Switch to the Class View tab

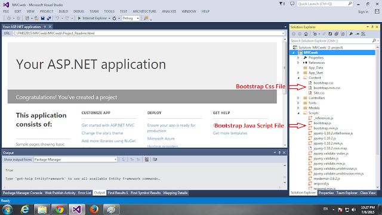[x=368, y=193]
